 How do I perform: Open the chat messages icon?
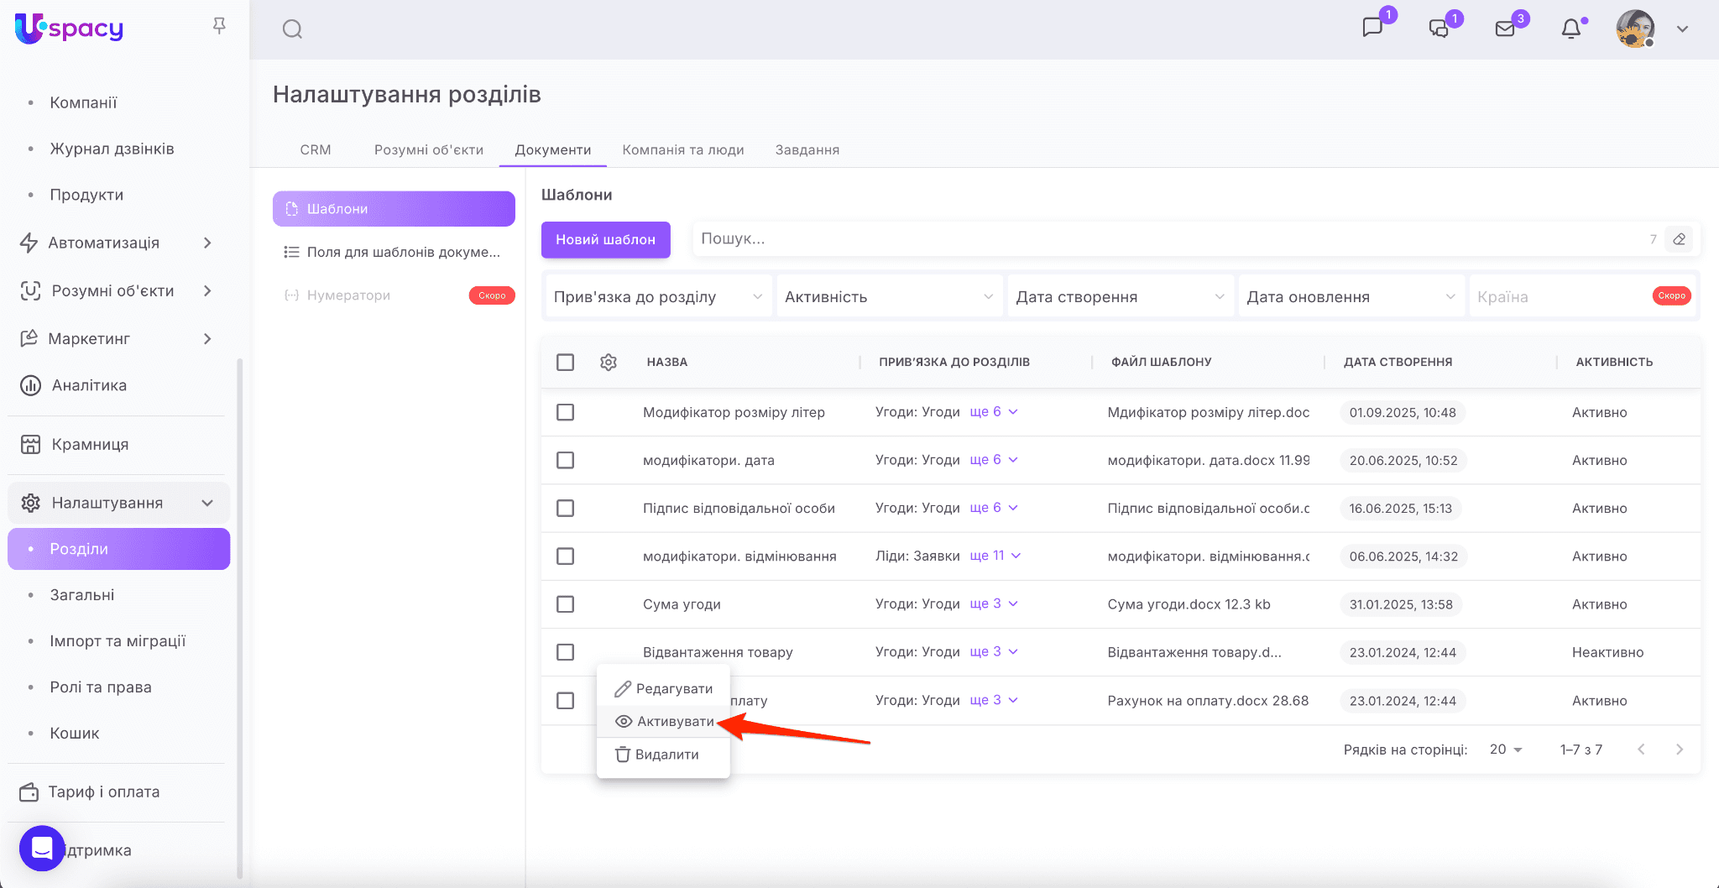(1372, 28)
